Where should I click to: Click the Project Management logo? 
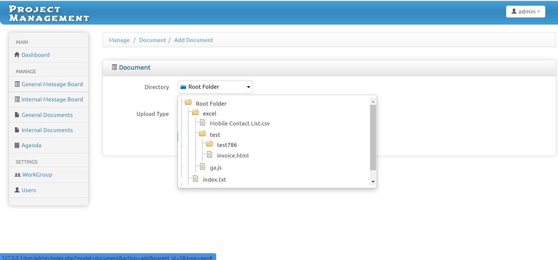point(49,13)
